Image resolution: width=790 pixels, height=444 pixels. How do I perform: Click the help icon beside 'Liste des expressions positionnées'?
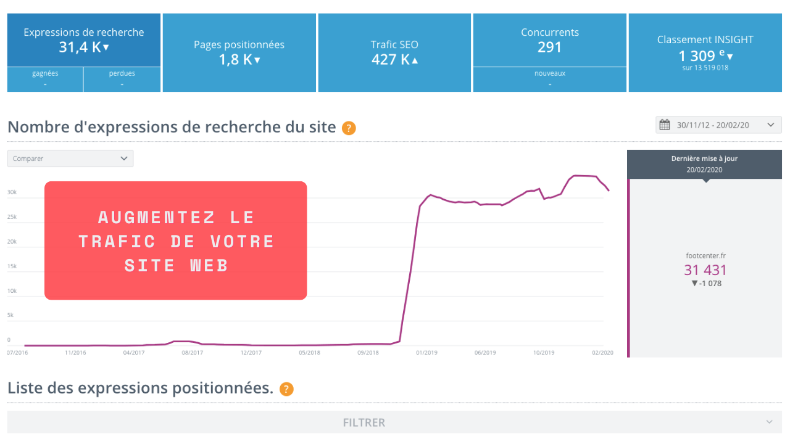(x=286, y=389)
